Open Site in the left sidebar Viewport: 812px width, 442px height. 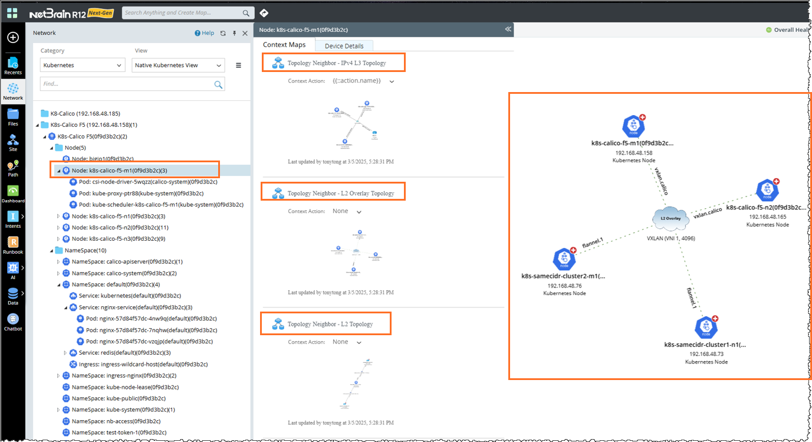(12, 142)
